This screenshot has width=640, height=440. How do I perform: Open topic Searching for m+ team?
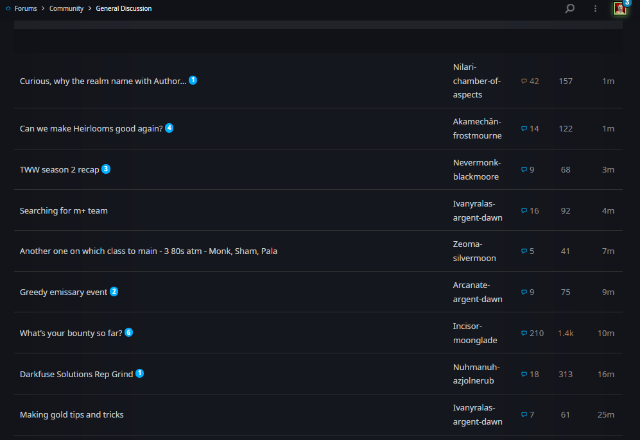pos(64,210)
